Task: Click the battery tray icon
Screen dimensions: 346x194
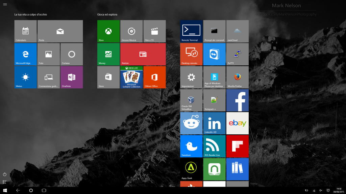Action: [x=306, y=191]
